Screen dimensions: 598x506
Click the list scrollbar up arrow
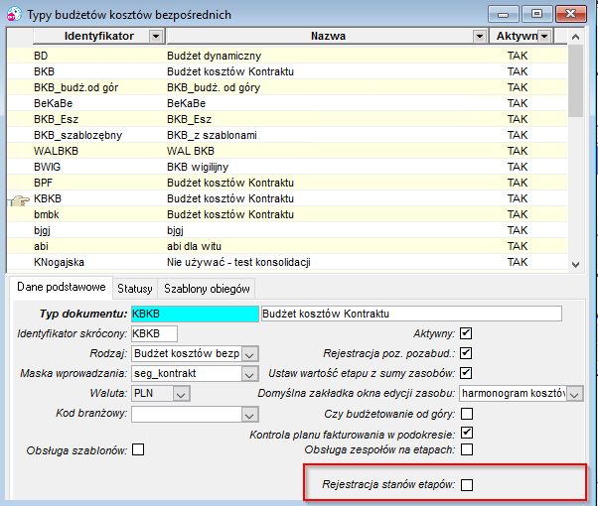[575, 37]
